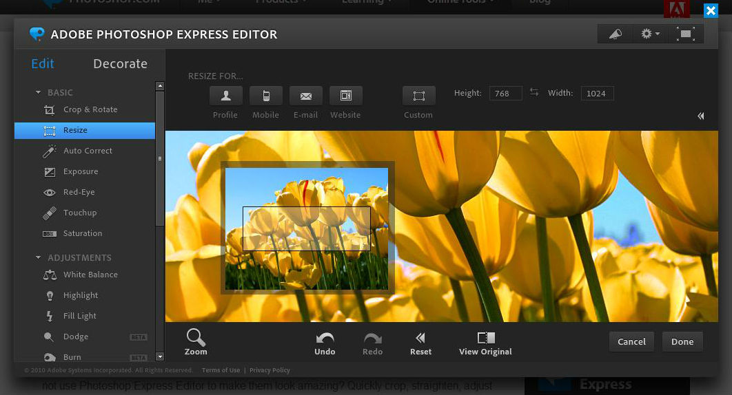The image size is (732, 395).
Task: Choose the Mobile resize preset
Action: pos(265,96)
